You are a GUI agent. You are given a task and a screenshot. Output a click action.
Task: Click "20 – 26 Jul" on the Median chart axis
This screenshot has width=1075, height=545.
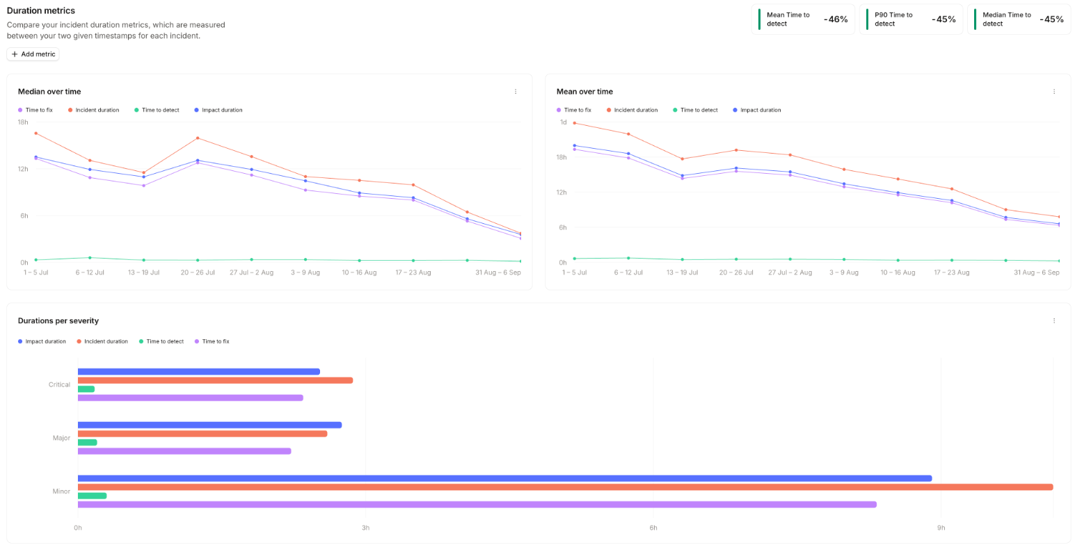198,272
